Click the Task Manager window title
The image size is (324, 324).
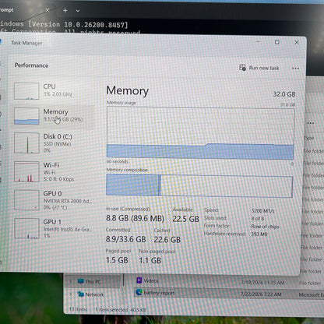(26, 43)
